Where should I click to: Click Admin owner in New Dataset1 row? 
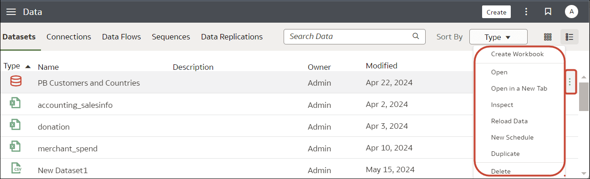tap(319, 170)
